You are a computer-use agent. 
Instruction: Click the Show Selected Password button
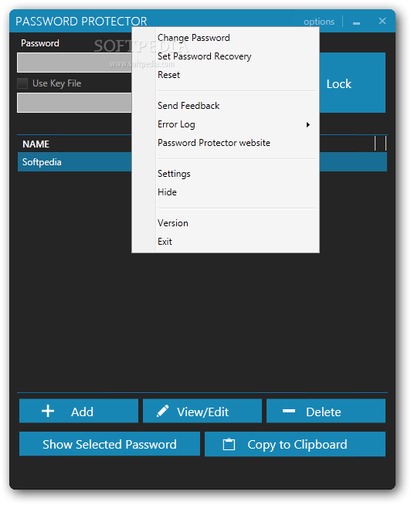click(x=110, y=444)
